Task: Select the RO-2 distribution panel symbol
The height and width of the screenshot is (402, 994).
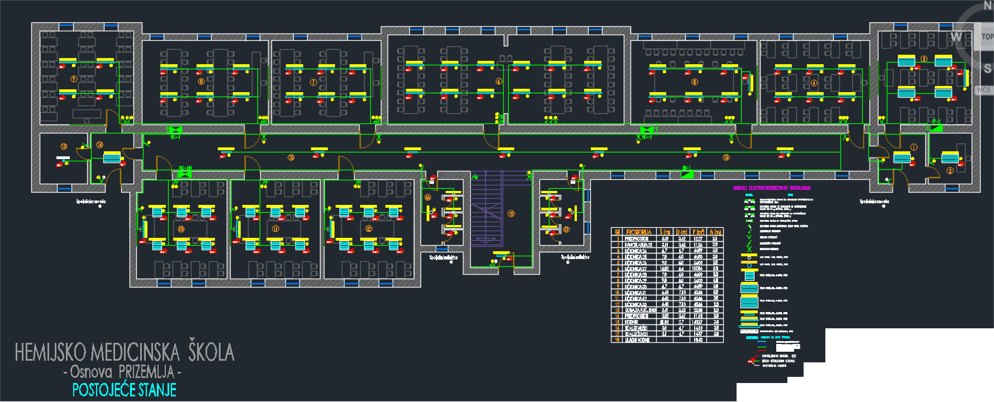Action: coord(646,130)
